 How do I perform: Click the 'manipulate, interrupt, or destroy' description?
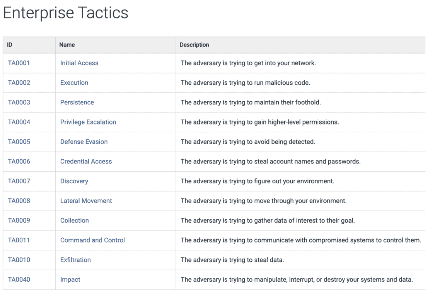click(x=297, y=280)
